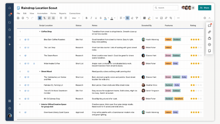220x124 pixels.
Task: Select the Format Painter tool
Action: (x=137, y=18)
